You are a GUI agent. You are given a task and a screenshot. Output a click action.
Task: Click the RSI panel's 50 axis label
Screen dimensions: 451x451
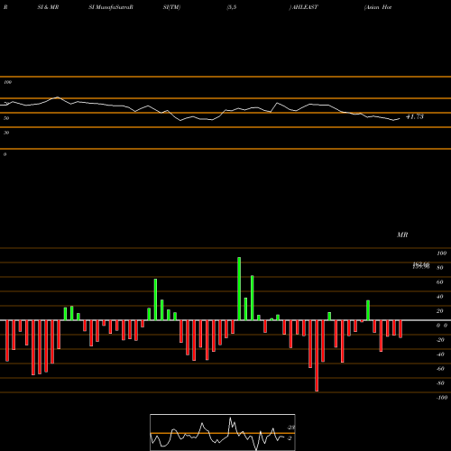6,118
